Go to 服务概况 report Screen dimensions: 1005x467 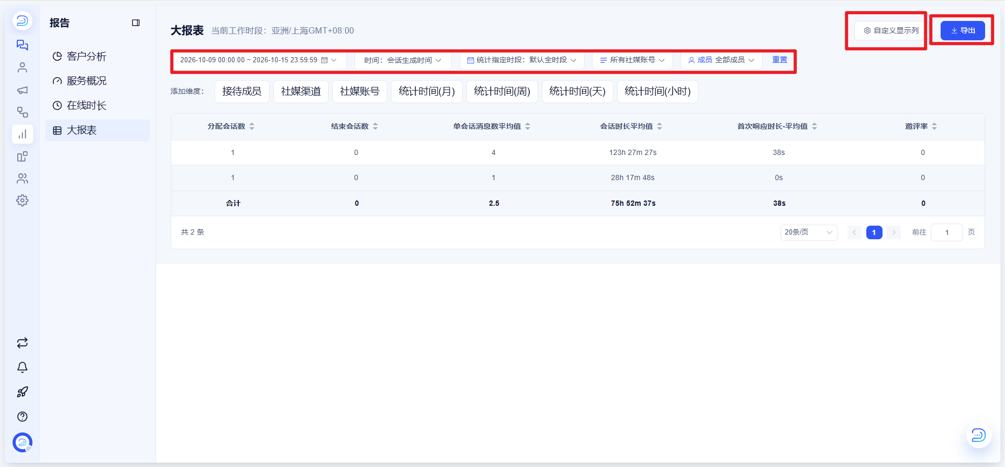97,81
